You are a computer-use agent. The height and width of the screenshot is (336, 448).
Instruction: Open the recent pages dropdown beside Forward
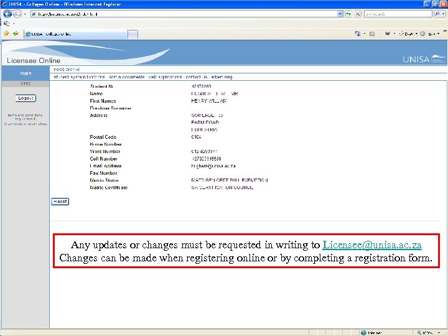point(25,14)
